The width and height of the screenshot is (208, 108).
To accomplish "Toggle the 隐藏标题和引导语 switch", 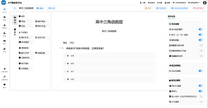I will coord(200,51).
